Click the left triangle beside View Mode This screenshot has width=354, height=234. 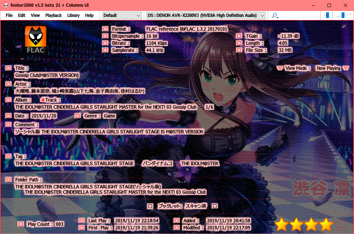click(x=280, y=68)
